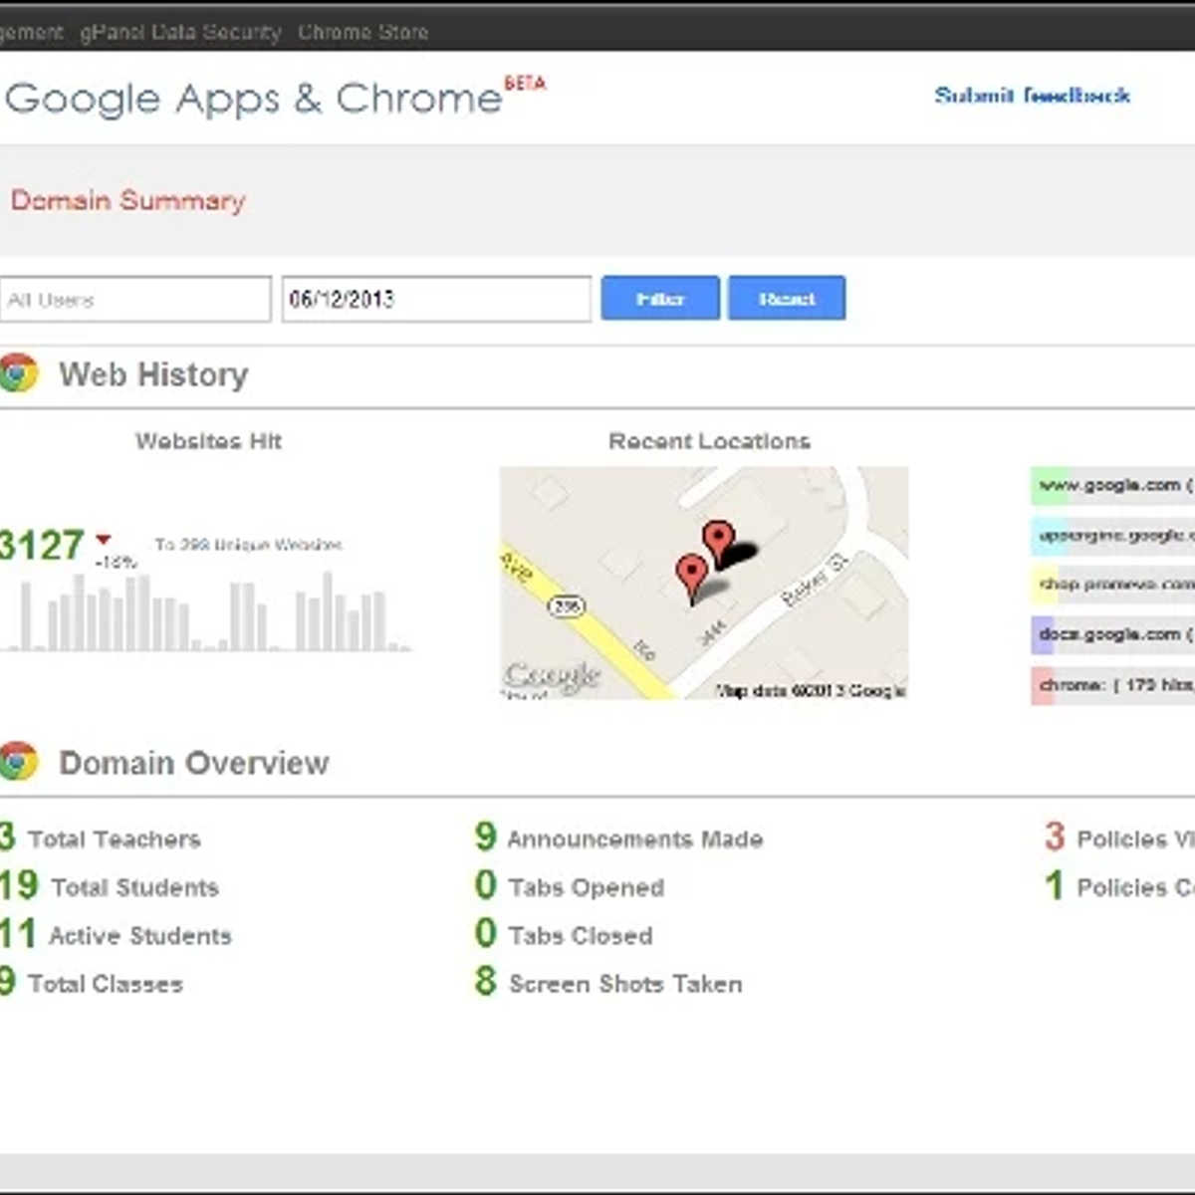The image size is (1195, 1195).
Task: Focus the All Users input field
Action: pyautogui.click(x=135, y=299)
